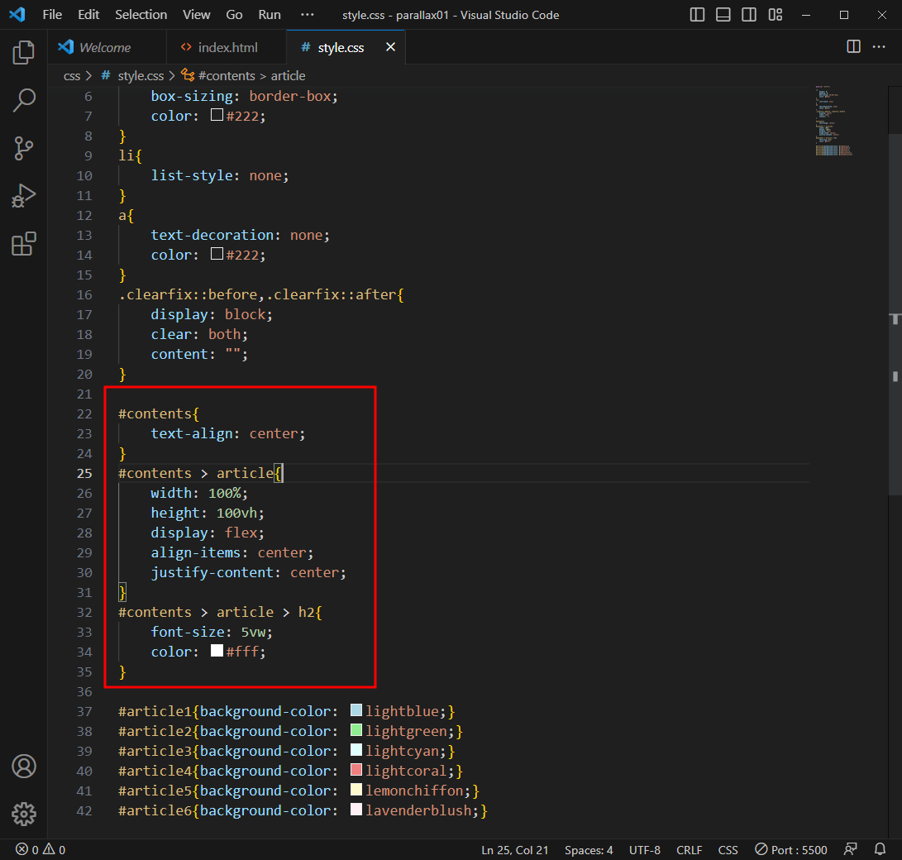Image resolution: width=902 pixels, height=860 pixels.
Task: Open the Run menu
Action: pyautogui.click(x=270, y=14)
